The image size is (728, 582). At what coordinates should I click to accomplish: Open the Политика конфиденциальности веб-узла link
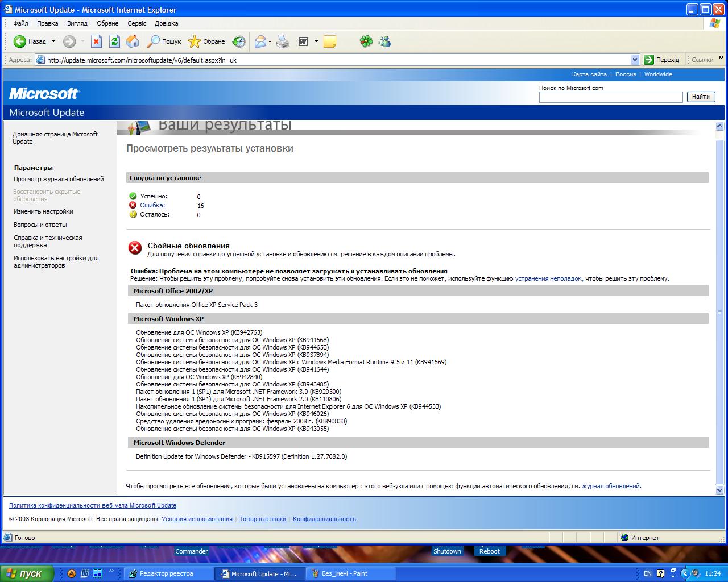click(93, 505)
